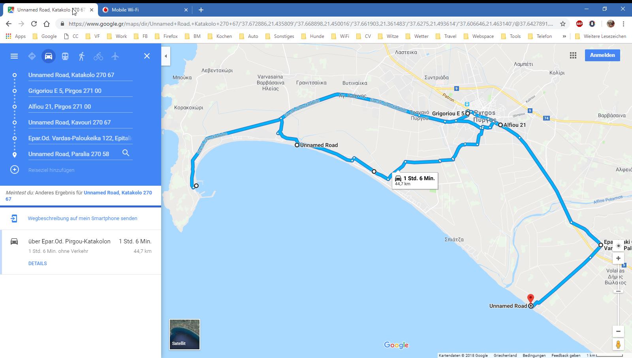
Task: Open the Google Maps hamburger menu
Action: pos(14,56)
